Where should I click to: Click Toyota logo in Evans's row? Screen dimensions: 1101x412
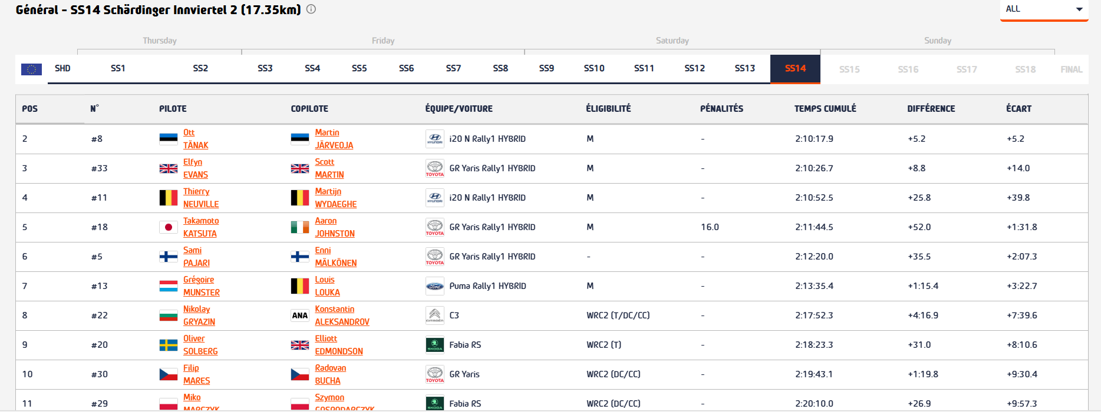point(435,168)
